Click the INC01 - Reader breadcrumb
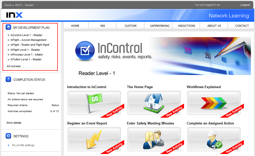This screenshot has width=255, height=156. (24, 5)
